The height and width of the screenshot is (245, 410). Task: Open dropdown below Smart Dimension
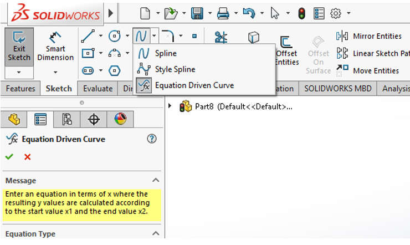[x=55, y=72]
